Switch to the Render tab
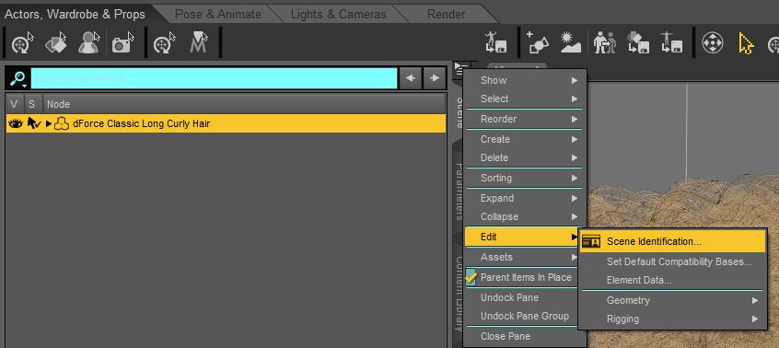This screenshot has height=348, width=779. pos(447,15)
